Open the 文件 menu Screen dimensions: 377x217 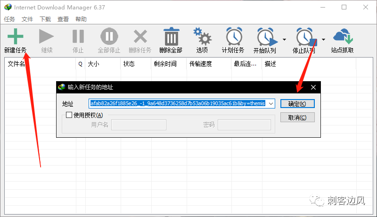pos(27,19)
